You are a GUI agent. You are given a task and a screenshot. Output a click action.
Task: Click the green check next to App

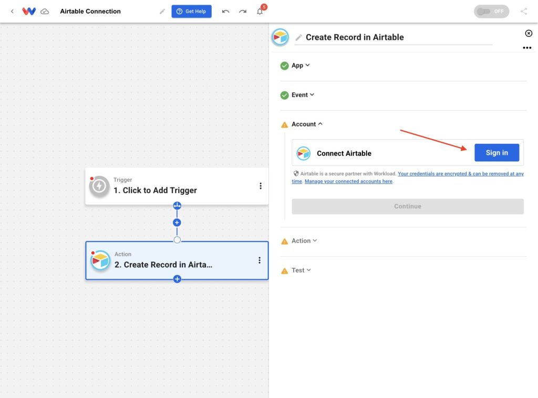click(x=284, y=66)
